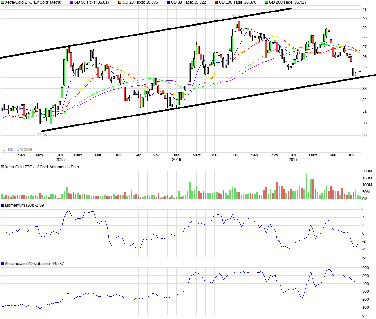This screenshot has height=319, width=376.
Task: Click the yellow GD 20 Ticks legend swatch
Action: (120, 2)
